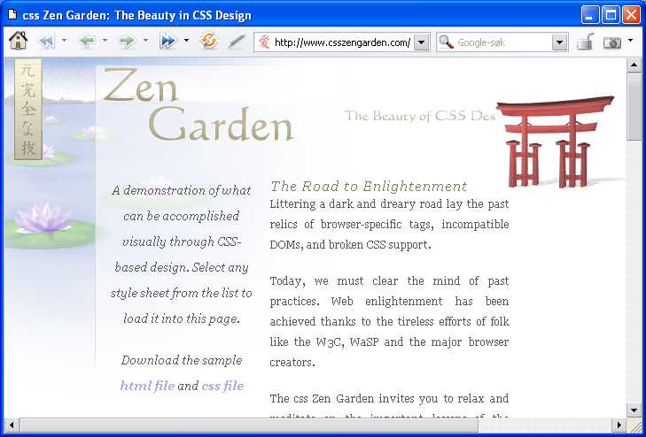Click the vertical scrollbar thumb

634,106
